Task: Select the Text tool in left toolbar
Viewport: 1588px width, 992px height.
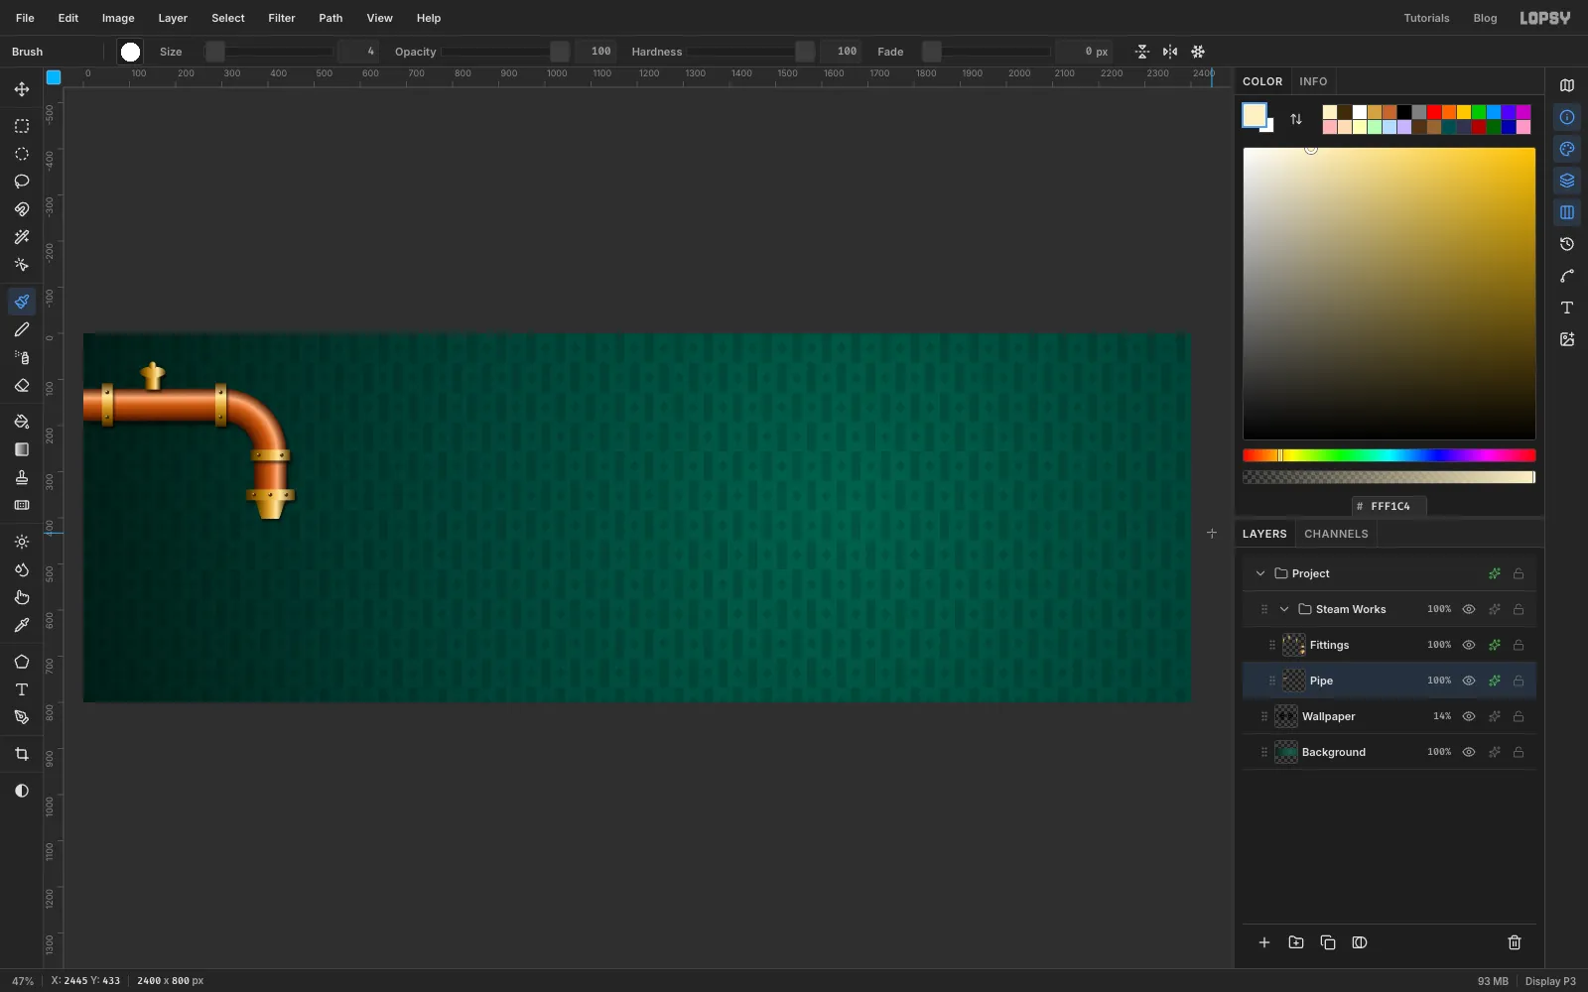Action: coord(22,689)
